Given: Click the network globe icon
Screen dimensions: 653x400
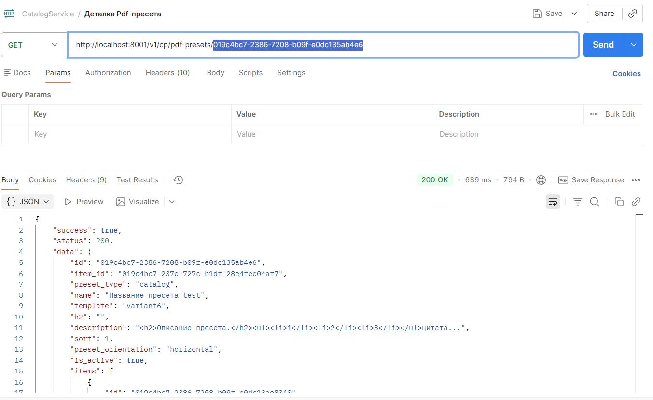Looking at the screenshot, I should (x=541, y=180).
